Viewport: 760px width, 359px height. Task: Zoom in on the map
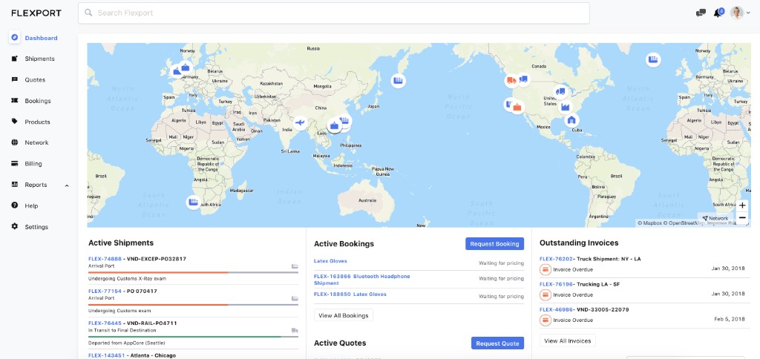click(x=742, y=205)
